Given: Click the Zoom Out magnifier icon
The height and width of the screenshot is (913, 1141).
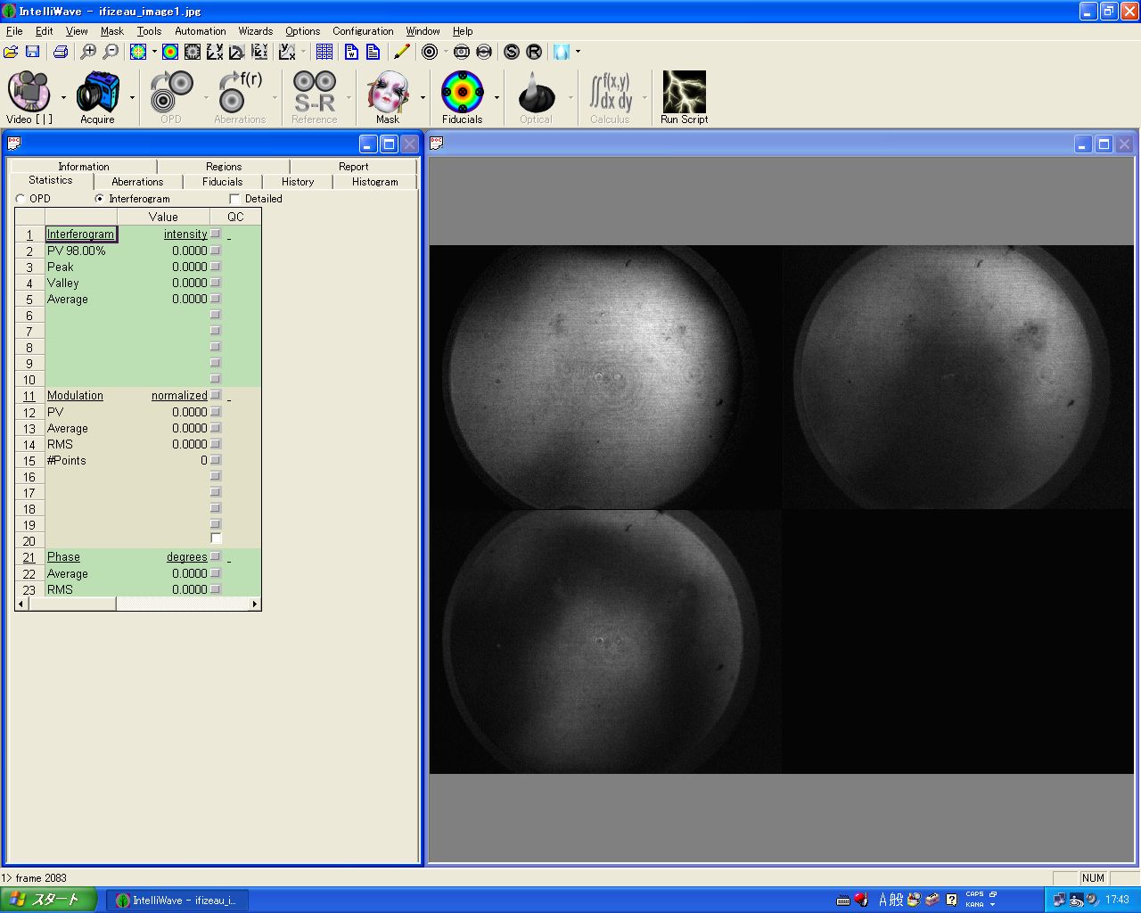Looking at the screenshot, I should (x=111, y=52).
